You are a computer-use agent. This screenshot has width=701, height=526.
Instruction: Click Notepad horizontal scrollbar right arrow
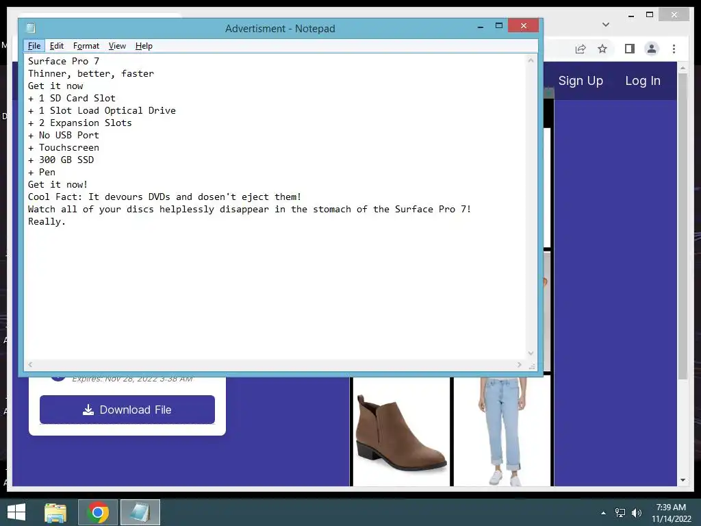[x=519, y=365]
